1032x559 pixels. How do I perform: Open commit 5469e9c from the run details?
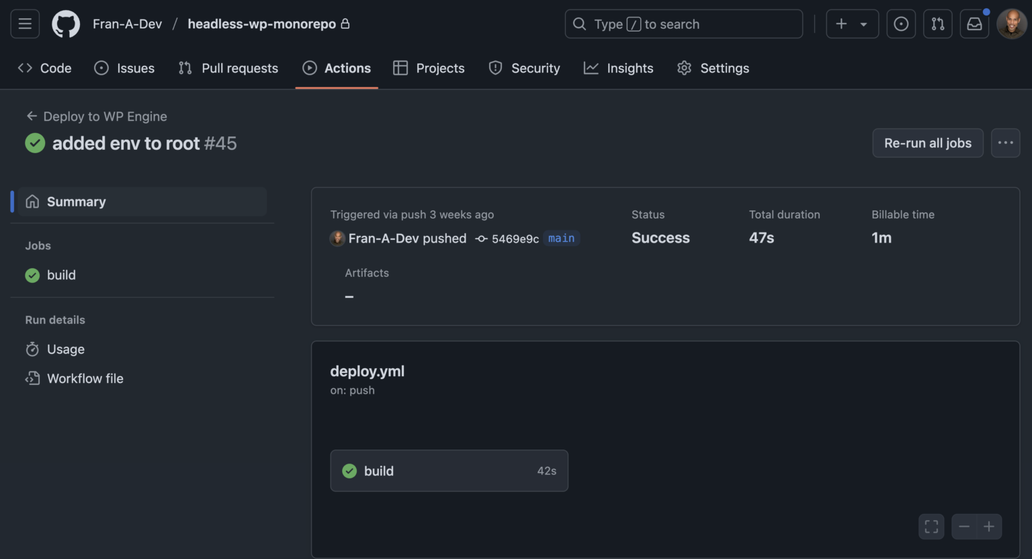(516, 239)
